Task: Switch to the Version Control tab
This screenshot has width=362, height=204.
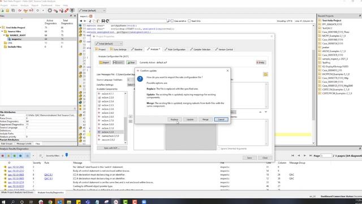Action: pyautogui.click(x=224, y=49)
